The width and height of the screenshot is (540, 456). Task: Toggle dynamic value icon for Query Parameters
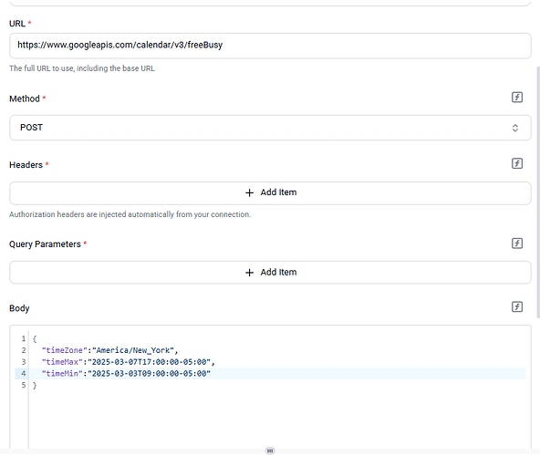click(517, 244)
